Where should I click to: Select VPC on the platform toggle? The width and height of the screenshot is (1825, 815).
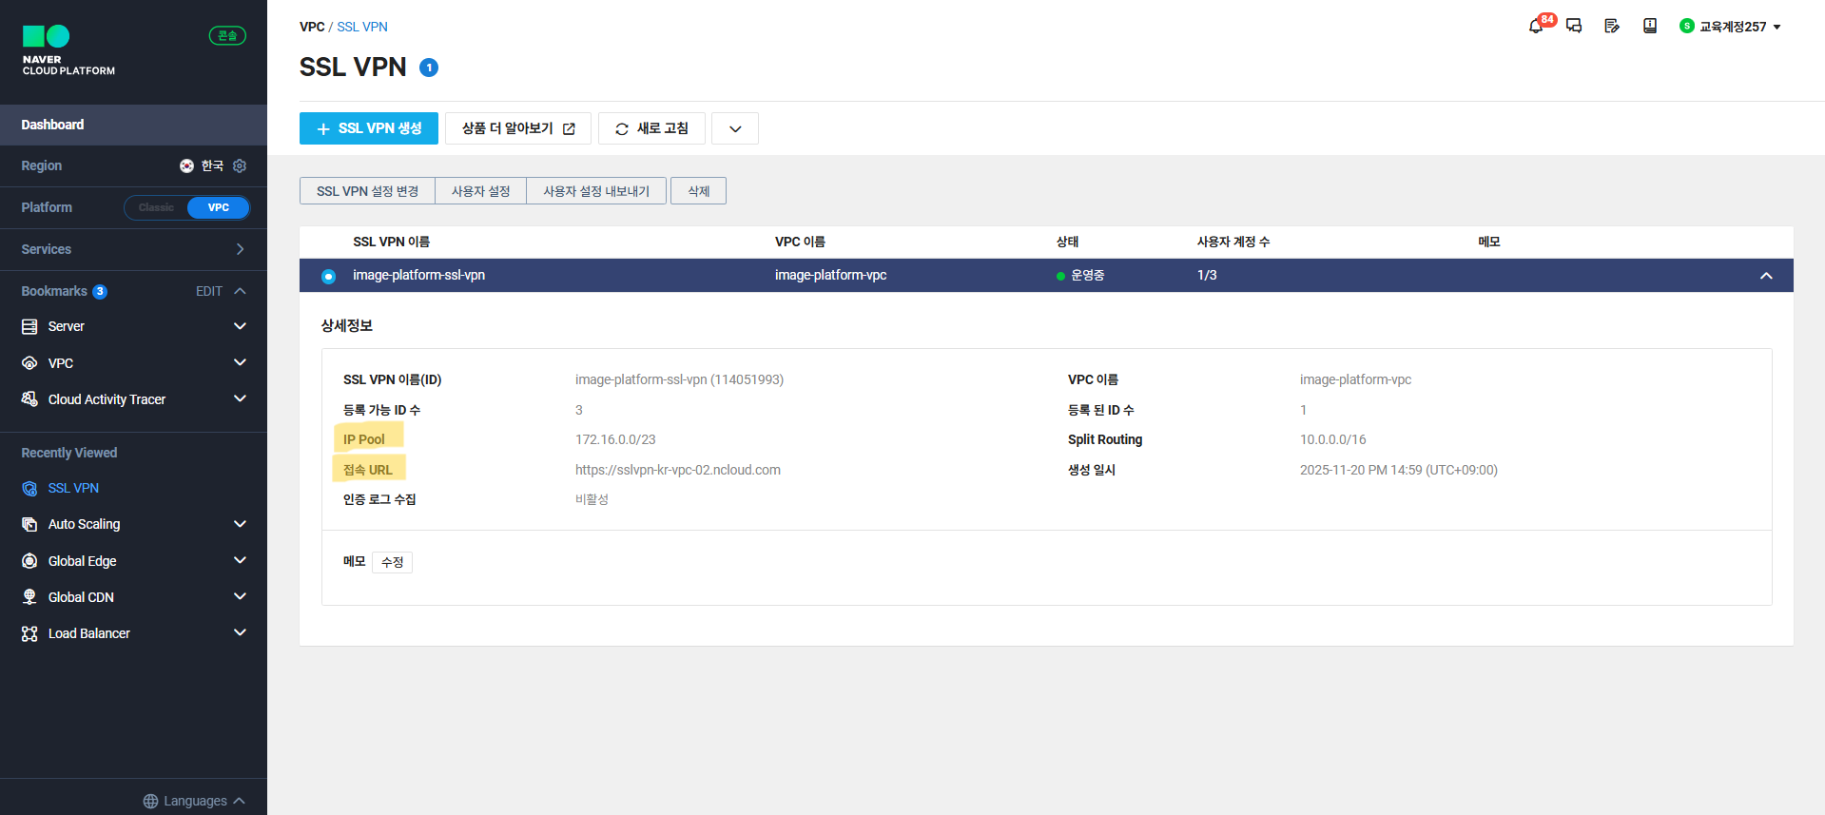click(x=219, y=207)
